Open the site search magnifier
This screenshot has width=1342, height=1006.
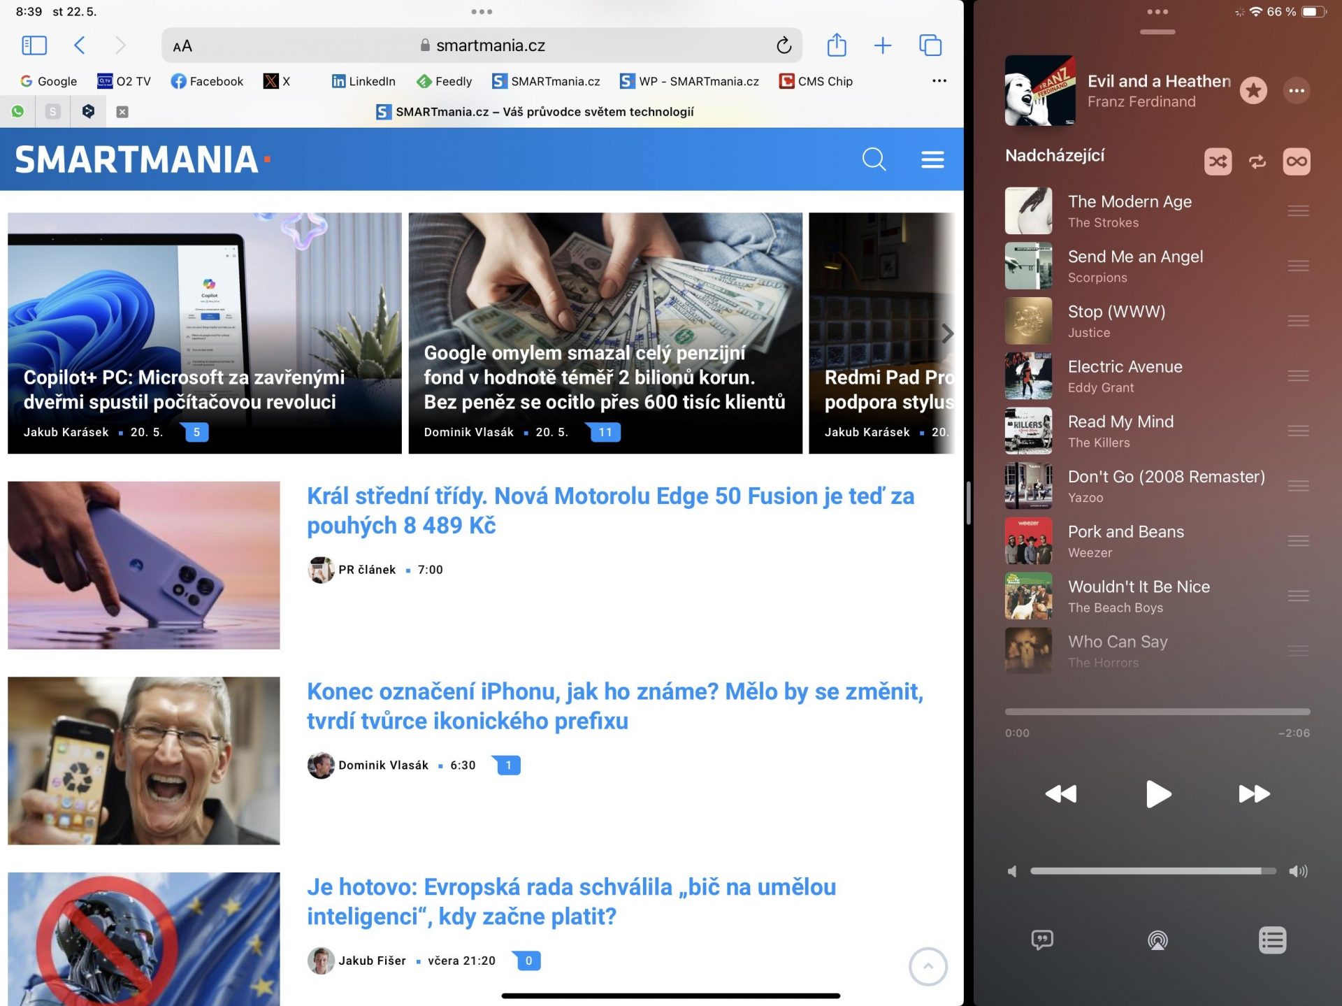pos(874,159)
